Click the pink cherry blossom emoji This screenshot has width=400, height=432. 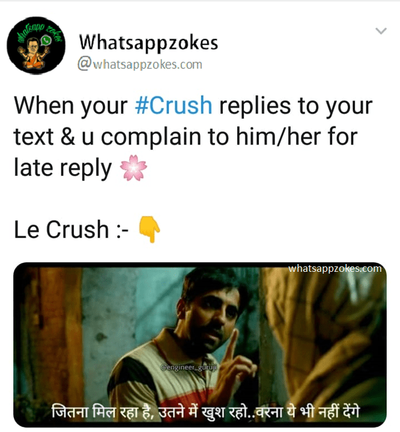pyautogui.click(x=133, y=168)
